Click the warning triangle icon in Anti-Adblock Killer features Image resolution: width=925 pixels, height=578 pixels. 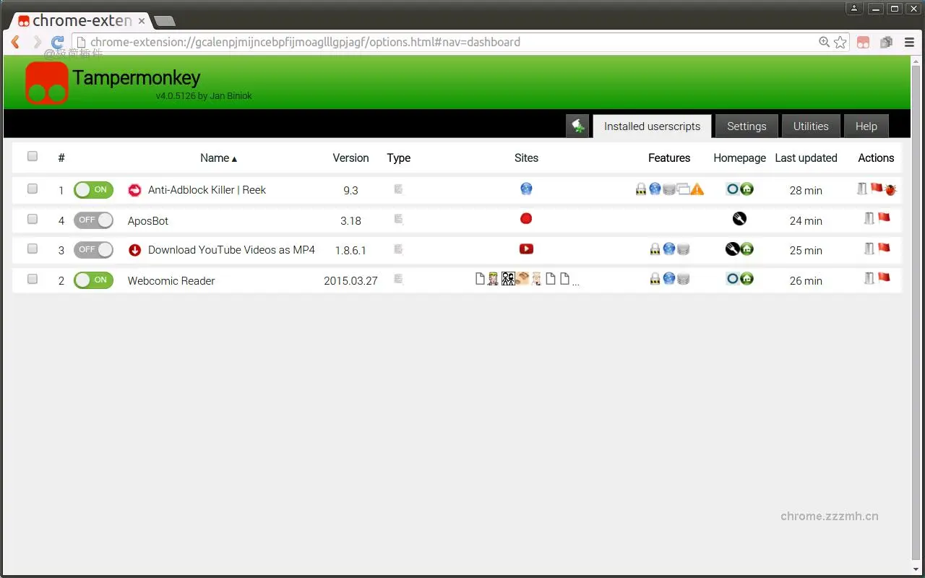(697, 189)
